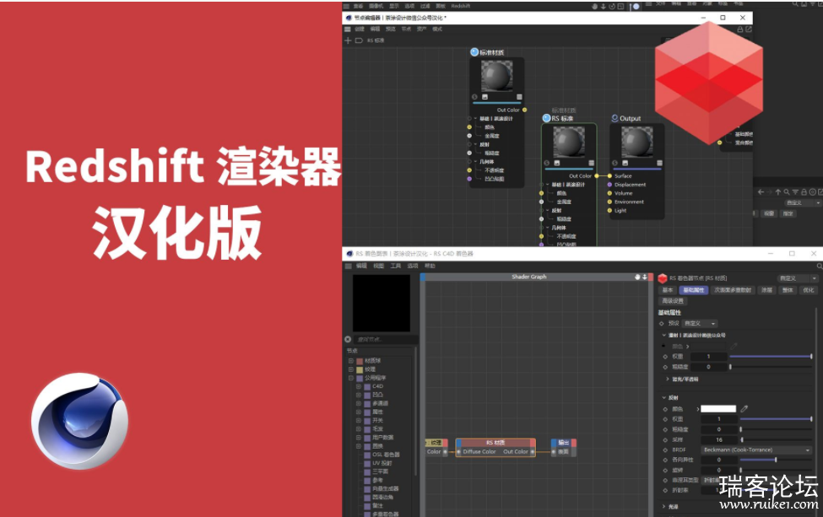Click the Surface input port

[x=609, y=176]
